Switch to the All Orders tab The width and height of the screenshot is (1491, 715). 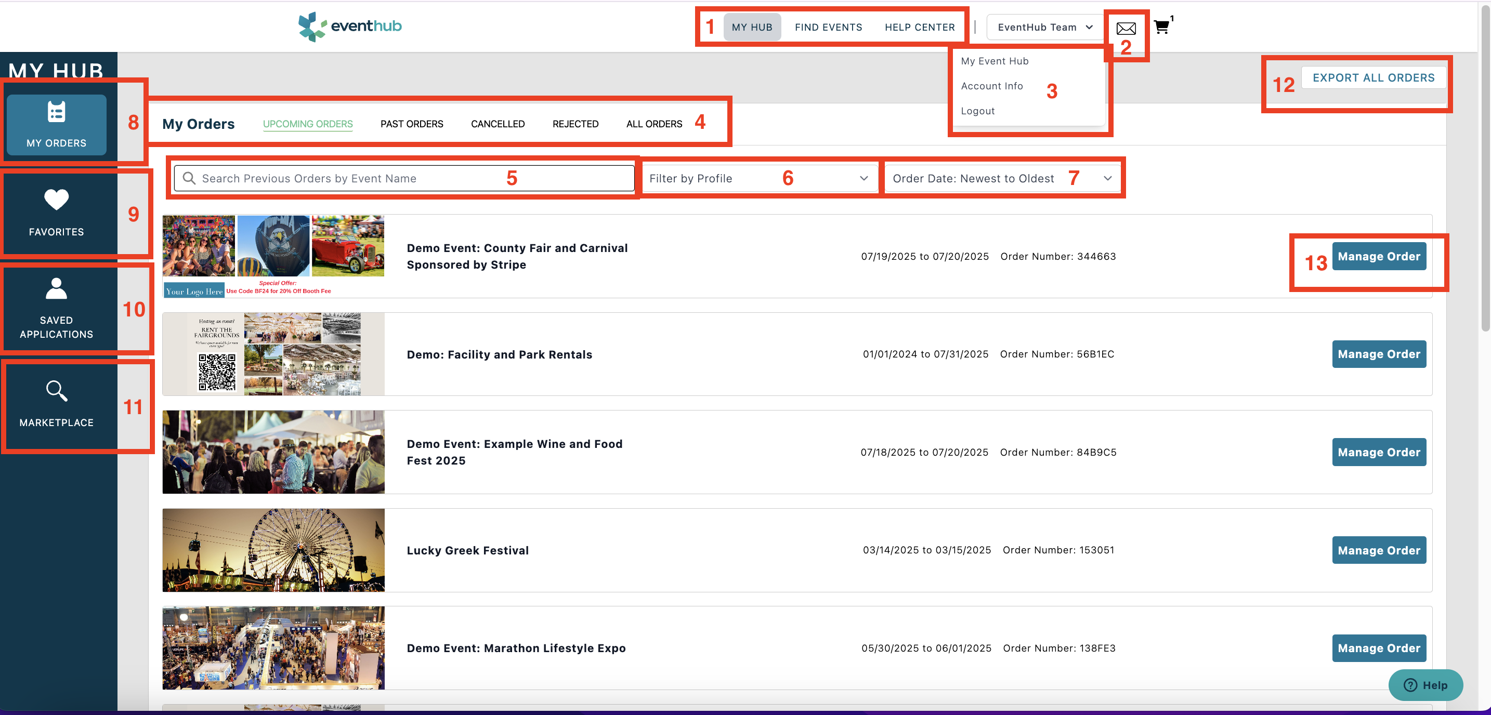pos(654,124)
